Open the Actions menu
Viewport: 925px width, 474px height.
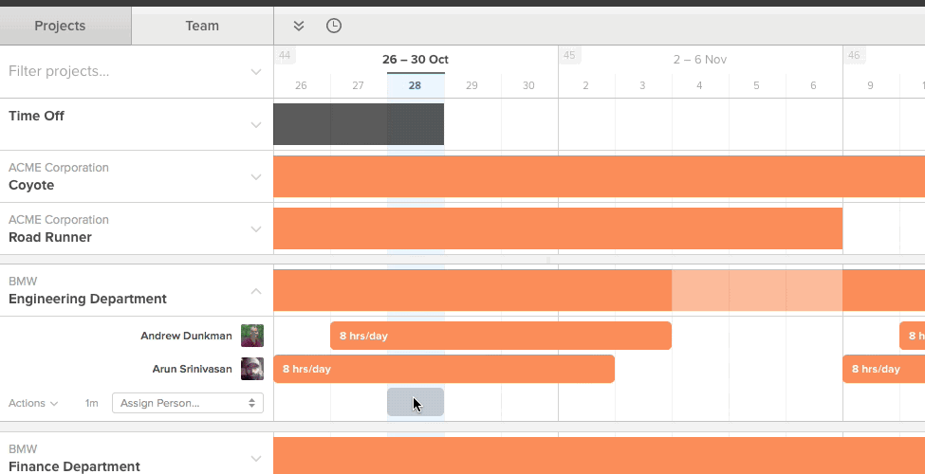[x=33, y=403]
